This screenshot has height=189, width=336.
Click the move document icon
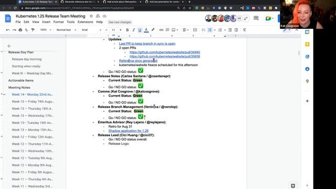click(98, 16)
